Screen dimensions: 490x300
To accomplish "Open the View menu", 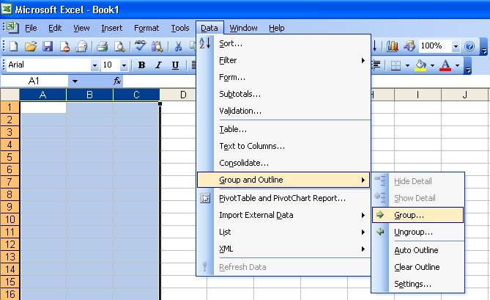I will 81,28.
